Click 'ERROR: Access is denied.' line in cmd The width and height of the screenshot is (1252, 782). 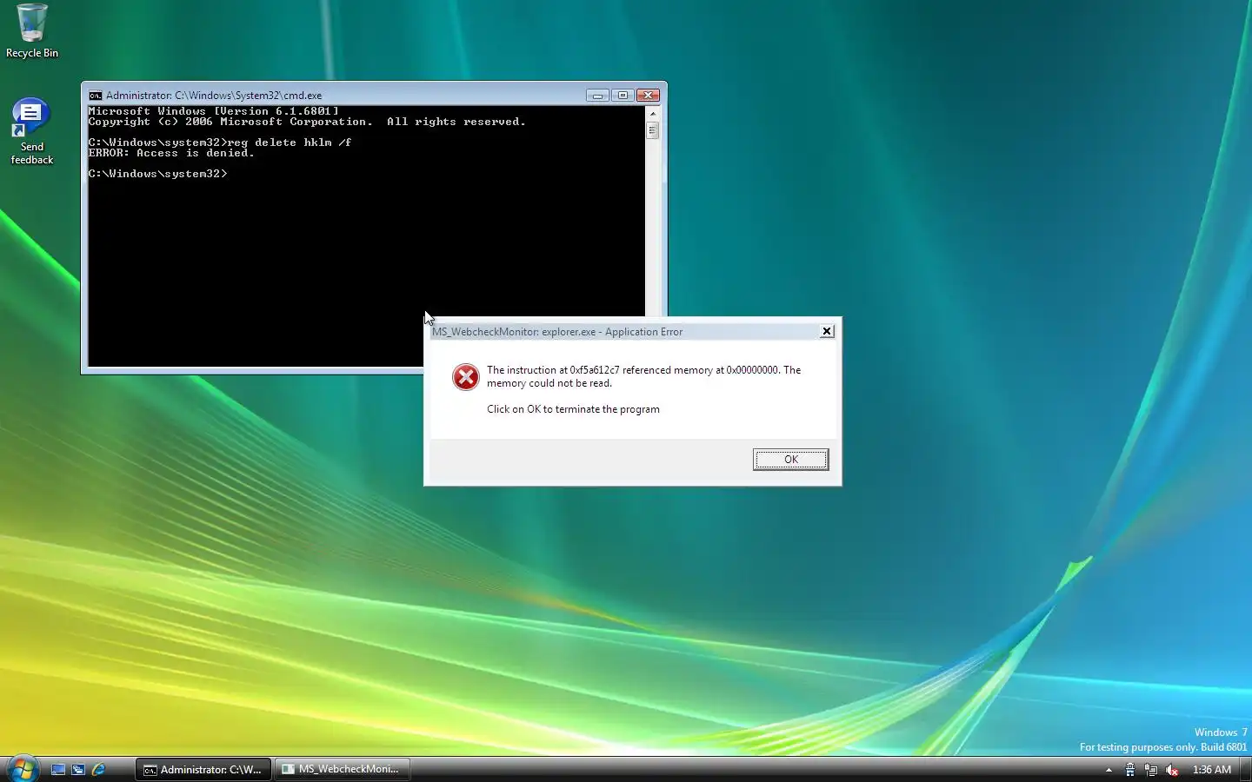[171, 153]
